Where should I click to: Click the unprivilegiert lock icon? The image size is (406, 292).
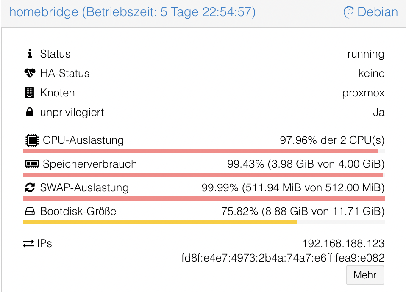click(30, 113)
